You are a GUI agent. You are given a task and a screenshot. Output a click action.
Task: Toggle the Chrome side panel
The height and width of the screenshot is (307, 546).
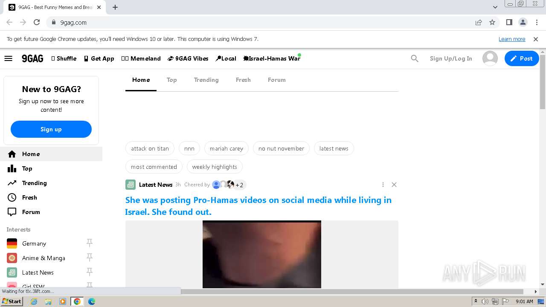(x=509, y=22)
